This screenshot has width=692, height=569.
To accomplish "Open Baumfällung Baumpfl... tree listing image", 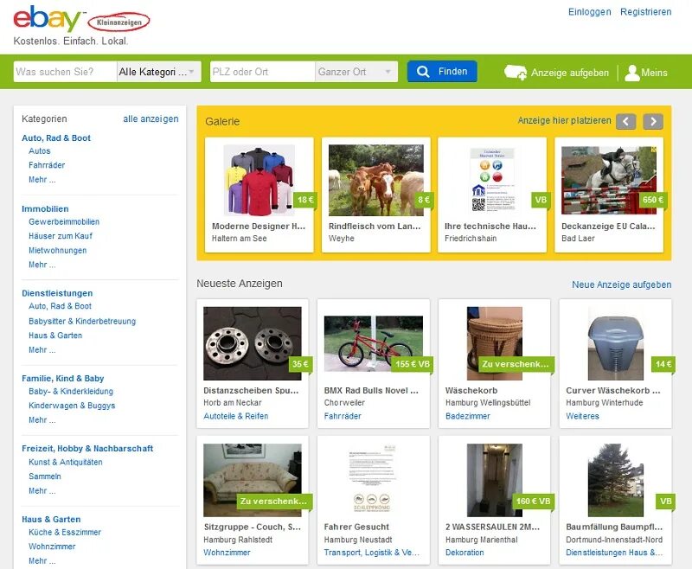I will [615, 480].
